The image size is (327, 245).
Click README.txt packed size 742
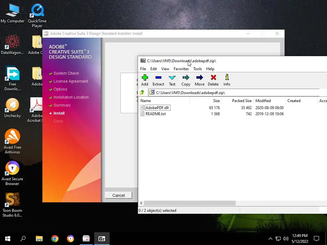[248, 114]
